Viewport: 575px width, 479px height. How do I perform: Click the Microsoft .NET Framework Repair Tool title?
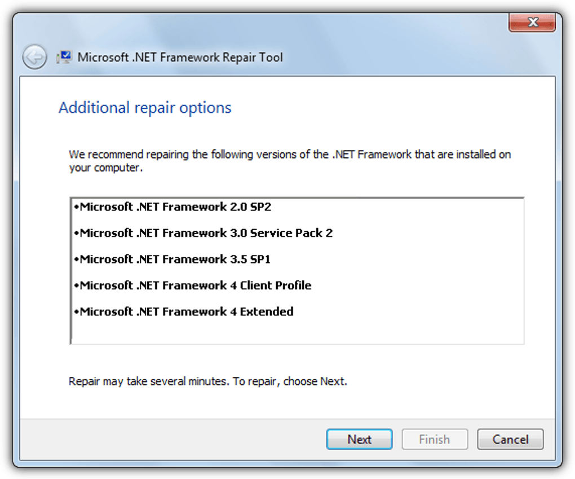pos(180,58)
